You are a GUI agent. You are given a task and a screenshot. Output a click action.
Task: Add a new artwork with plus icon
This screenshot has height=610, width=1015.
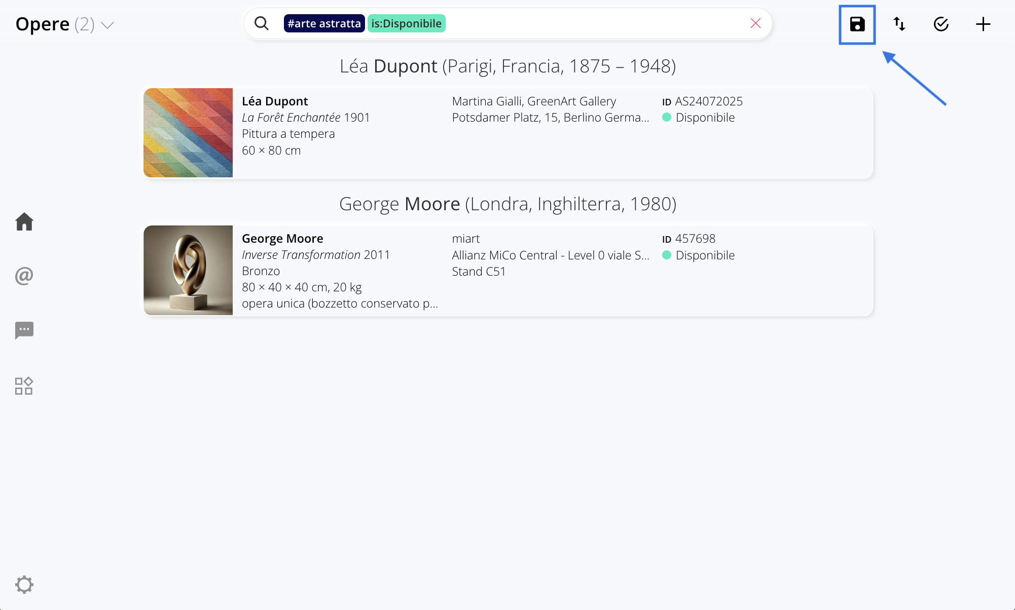(x=983, y=24)
